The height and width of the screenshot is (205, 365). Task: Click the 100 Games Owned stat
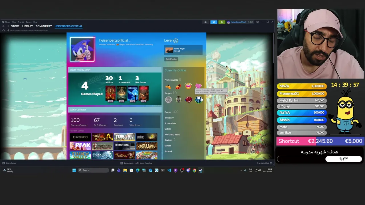click(79, 122)
